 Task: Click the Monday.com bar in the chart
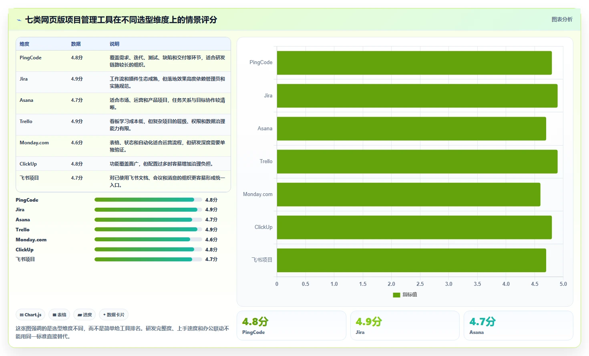408,194
